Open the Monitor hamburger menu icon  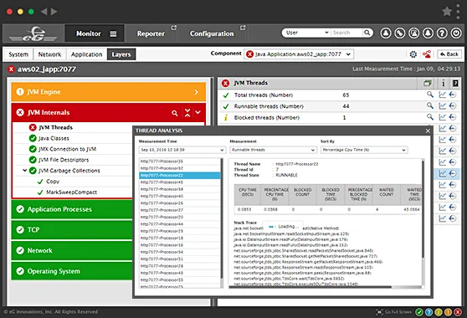click(113, 34)
